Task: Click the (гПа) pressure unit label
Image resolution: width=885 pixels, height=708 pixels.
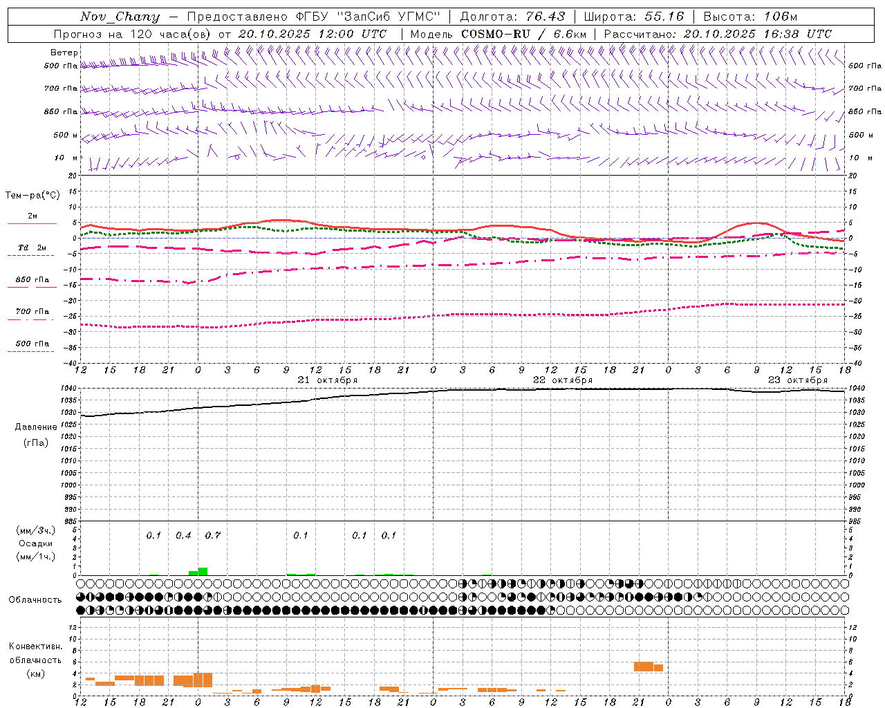Action: (x=36, y=442)
